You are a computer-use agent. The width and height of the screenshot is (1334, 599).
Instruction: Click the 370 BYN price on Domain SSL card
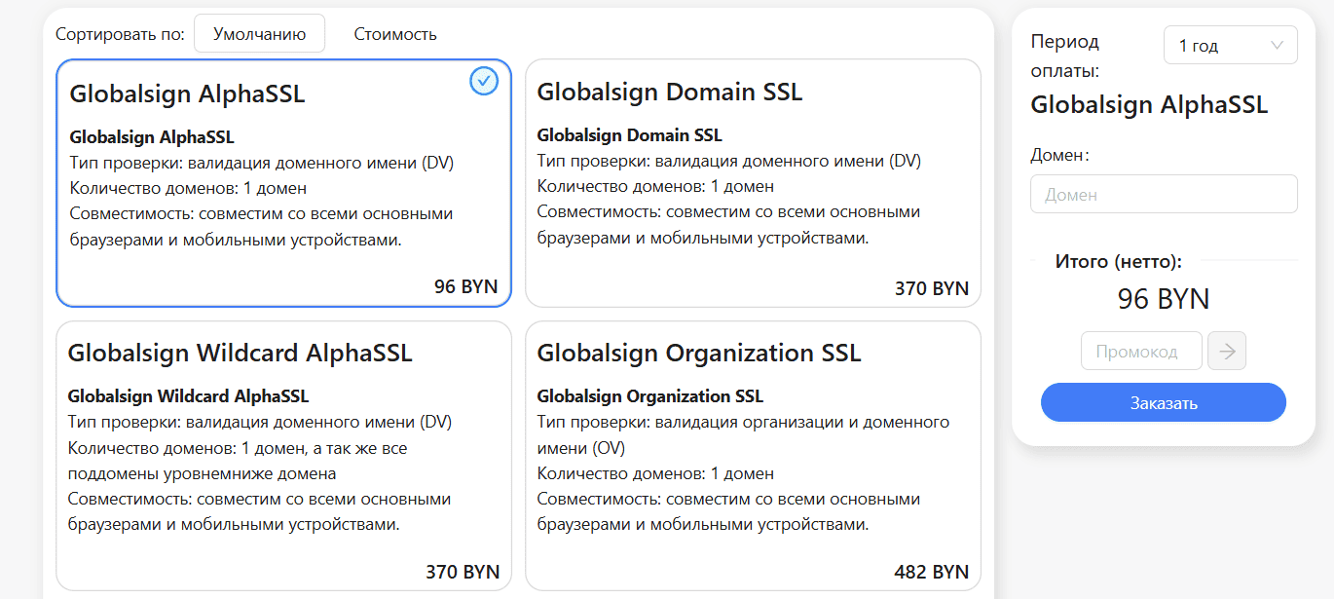coord(932,288)
